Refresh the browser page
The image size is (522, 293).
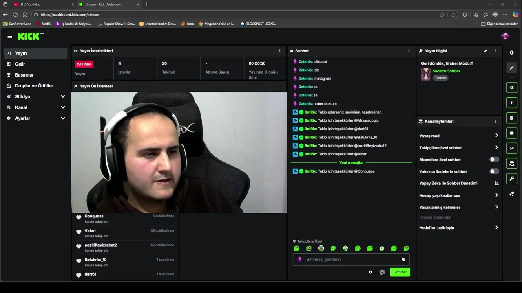click(x=15, y=15)
